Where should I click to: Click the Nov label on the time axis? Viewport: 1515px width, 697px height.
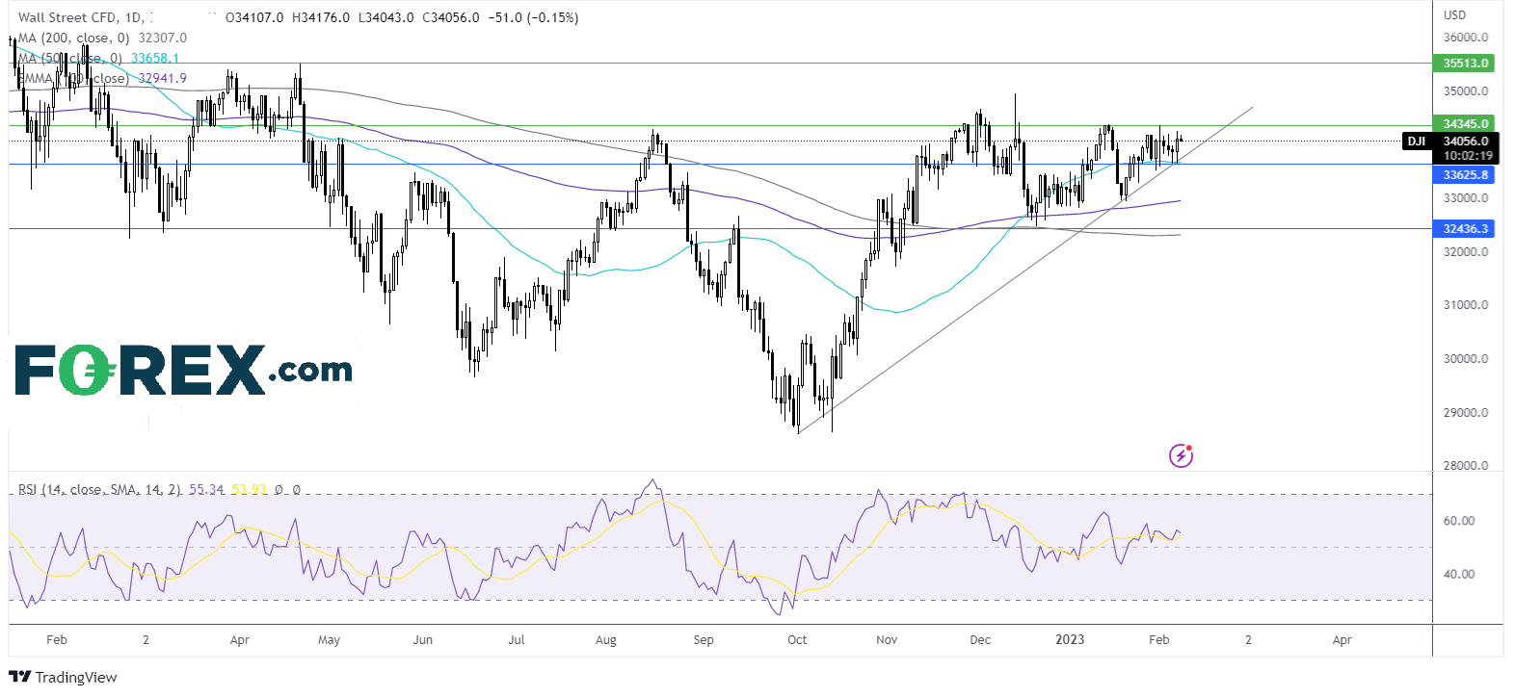click(x=887, y=640)
